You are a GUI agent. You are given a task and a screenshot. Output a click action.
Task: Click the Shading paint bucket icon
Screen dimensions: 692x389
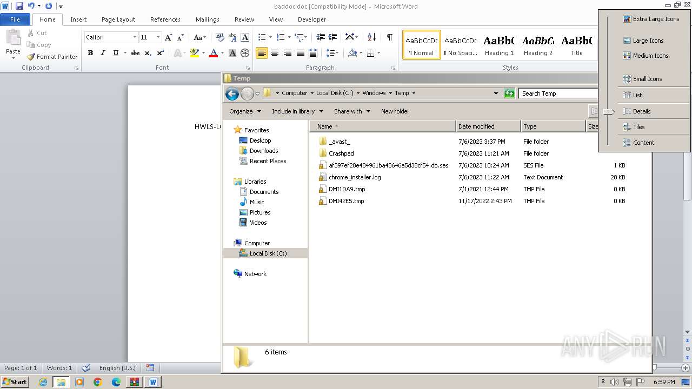pos(352,53)
